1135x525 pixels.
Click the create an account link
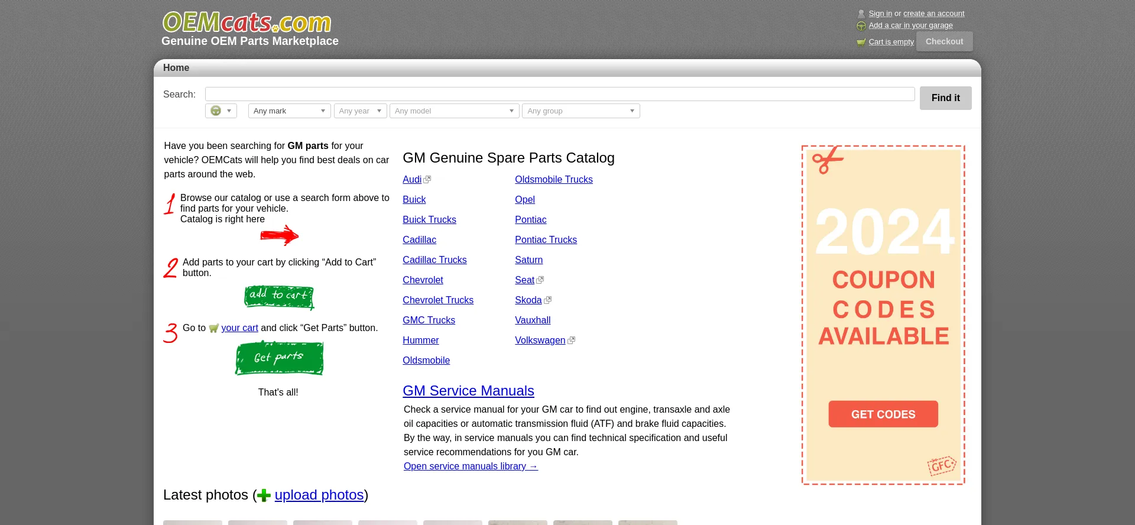pyautogui.click(x=934, y=14)
